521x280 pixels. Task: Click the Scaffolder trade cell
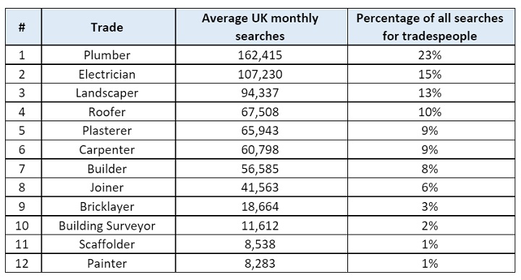click(109, 245)
